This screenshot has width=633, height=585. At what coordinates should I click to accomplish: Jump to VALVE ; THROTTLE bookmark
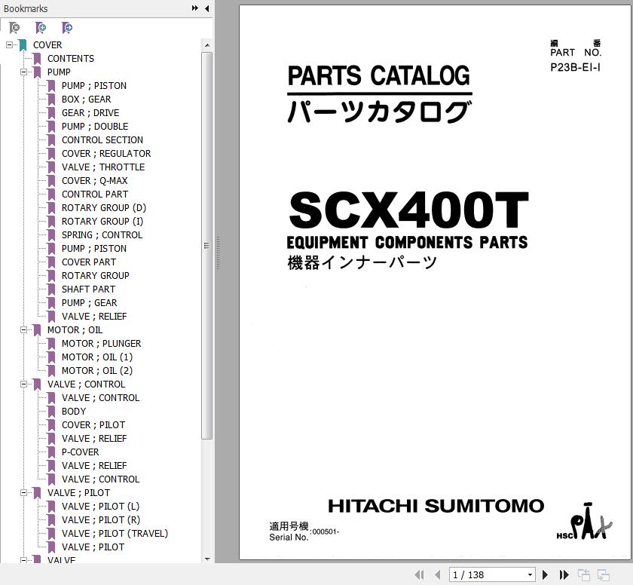point(103,167)
